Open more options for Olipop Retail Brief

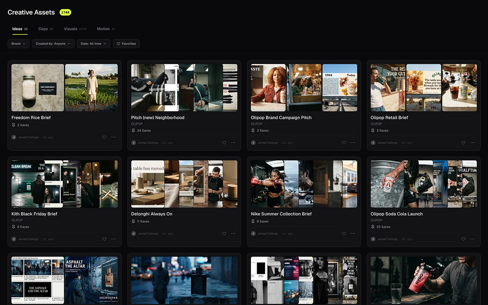pos(473,143)
